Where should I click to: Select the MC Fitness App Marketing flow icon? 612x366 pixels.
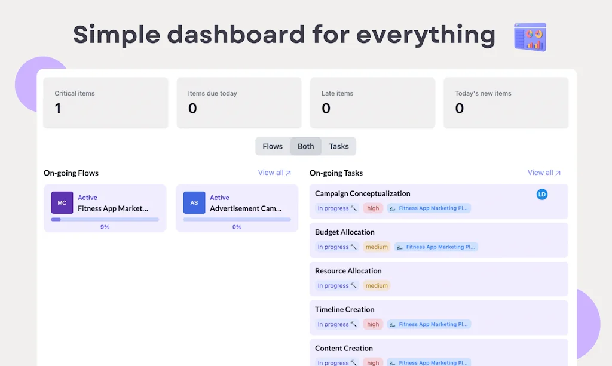62,203
